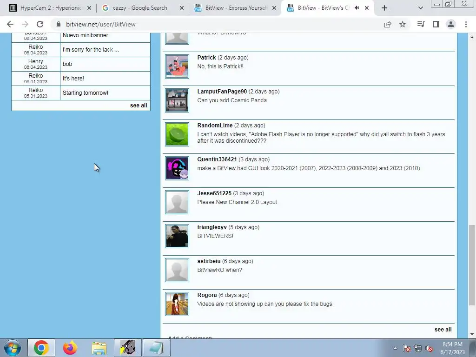
Task: Open the HyperCam taskbar icon
Action: (x=128, y=348)
